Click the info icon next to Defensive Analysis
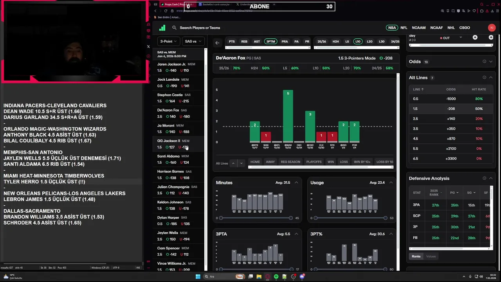The height and width of the screenshot is (282, 501). pos(484,178)
